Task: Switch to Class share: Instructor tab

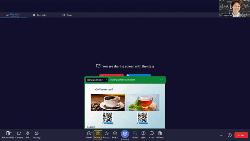Action: 13,15
